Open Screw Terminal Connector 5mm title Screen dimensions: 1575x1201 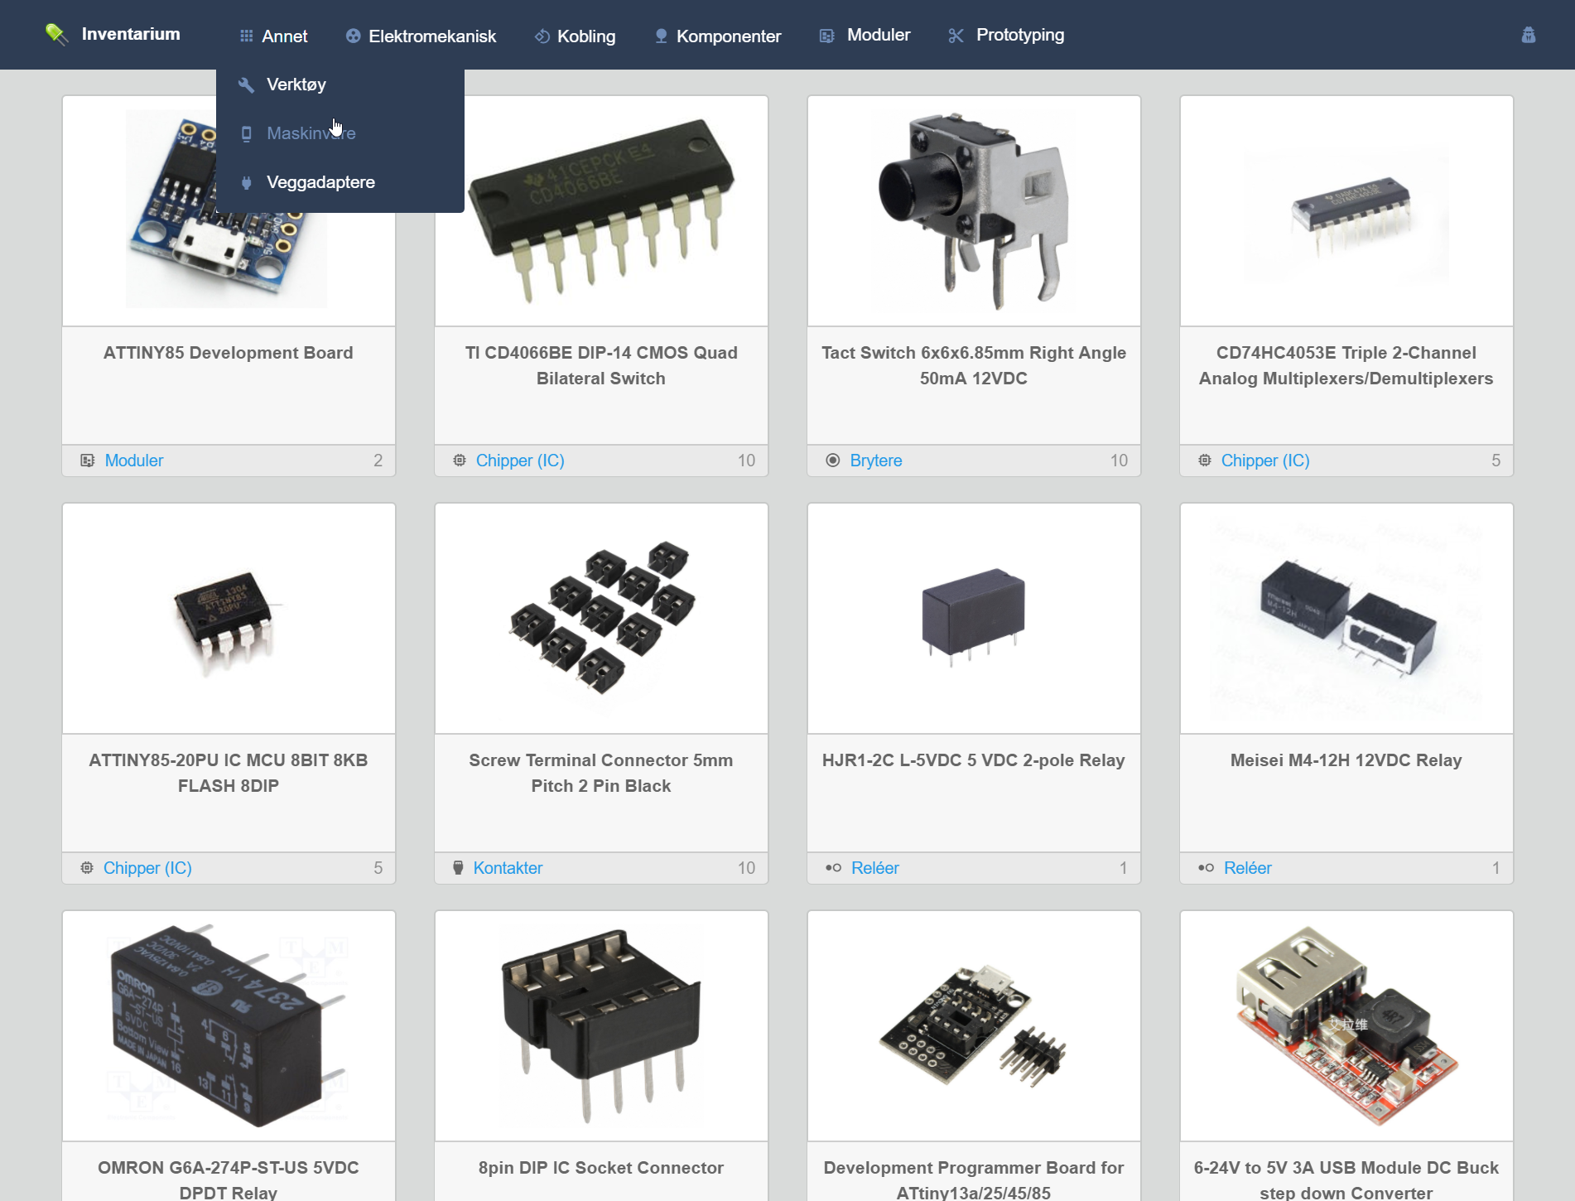(601, 773)
